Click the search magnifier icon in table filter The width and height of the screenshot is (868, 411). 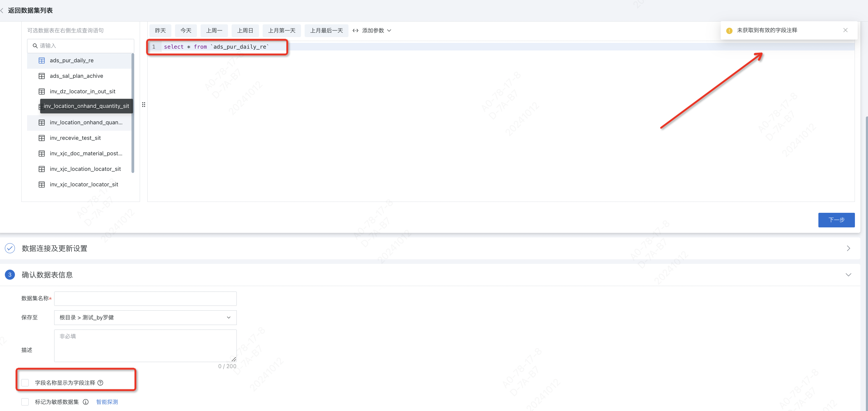pos(35,46)
